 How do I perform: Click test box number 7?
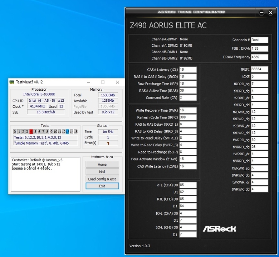(43, 132)
